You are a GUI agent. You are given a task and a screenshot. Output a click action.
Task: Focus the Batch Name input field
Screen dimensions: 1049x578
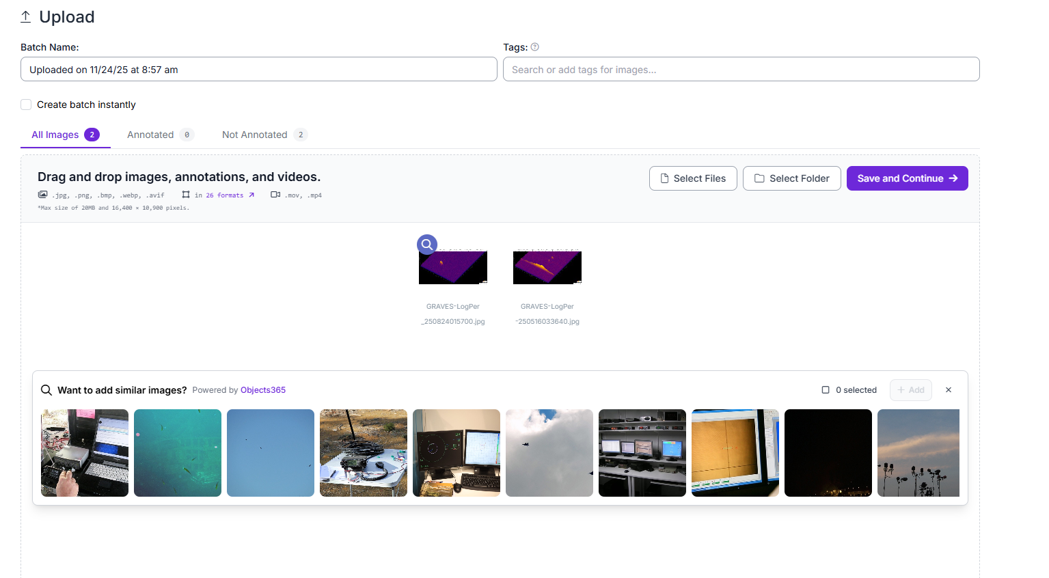point(259,69)
